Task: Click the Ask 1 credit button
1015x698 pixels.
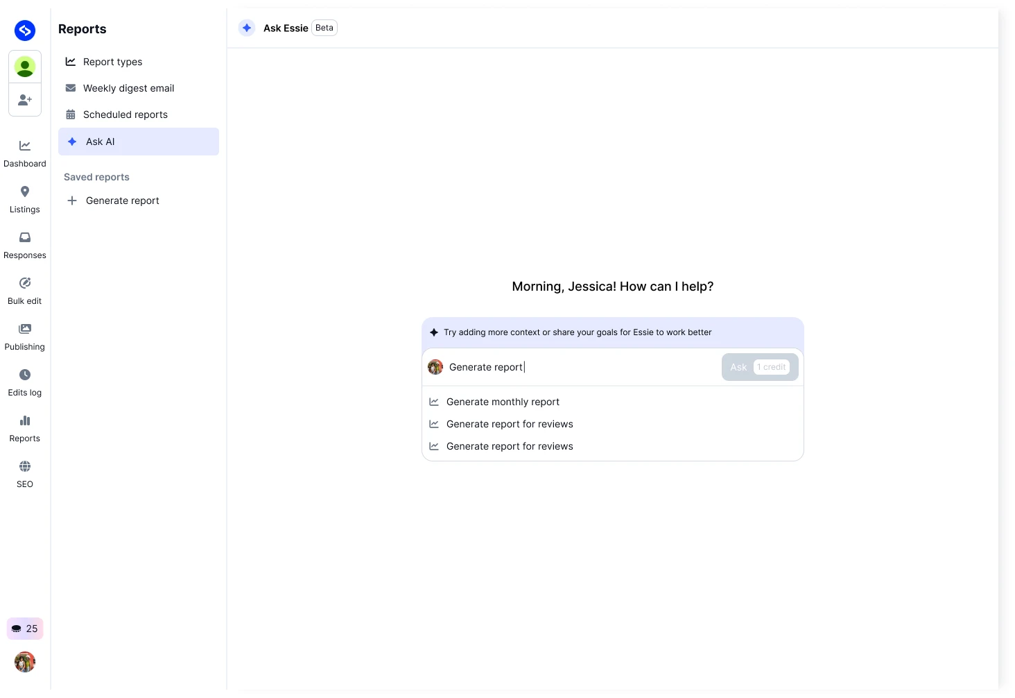Action: click(x=760, y=367)
